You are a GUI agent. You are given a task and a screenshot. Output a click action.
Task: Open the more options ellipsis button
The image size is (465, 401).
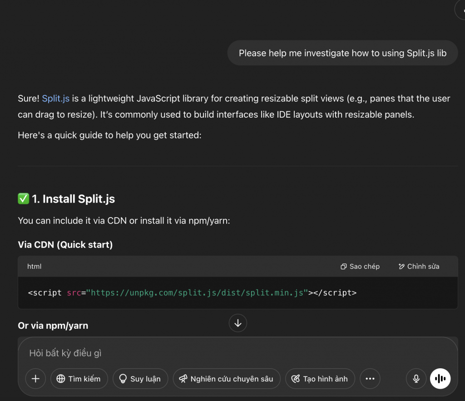pos(370,379)
